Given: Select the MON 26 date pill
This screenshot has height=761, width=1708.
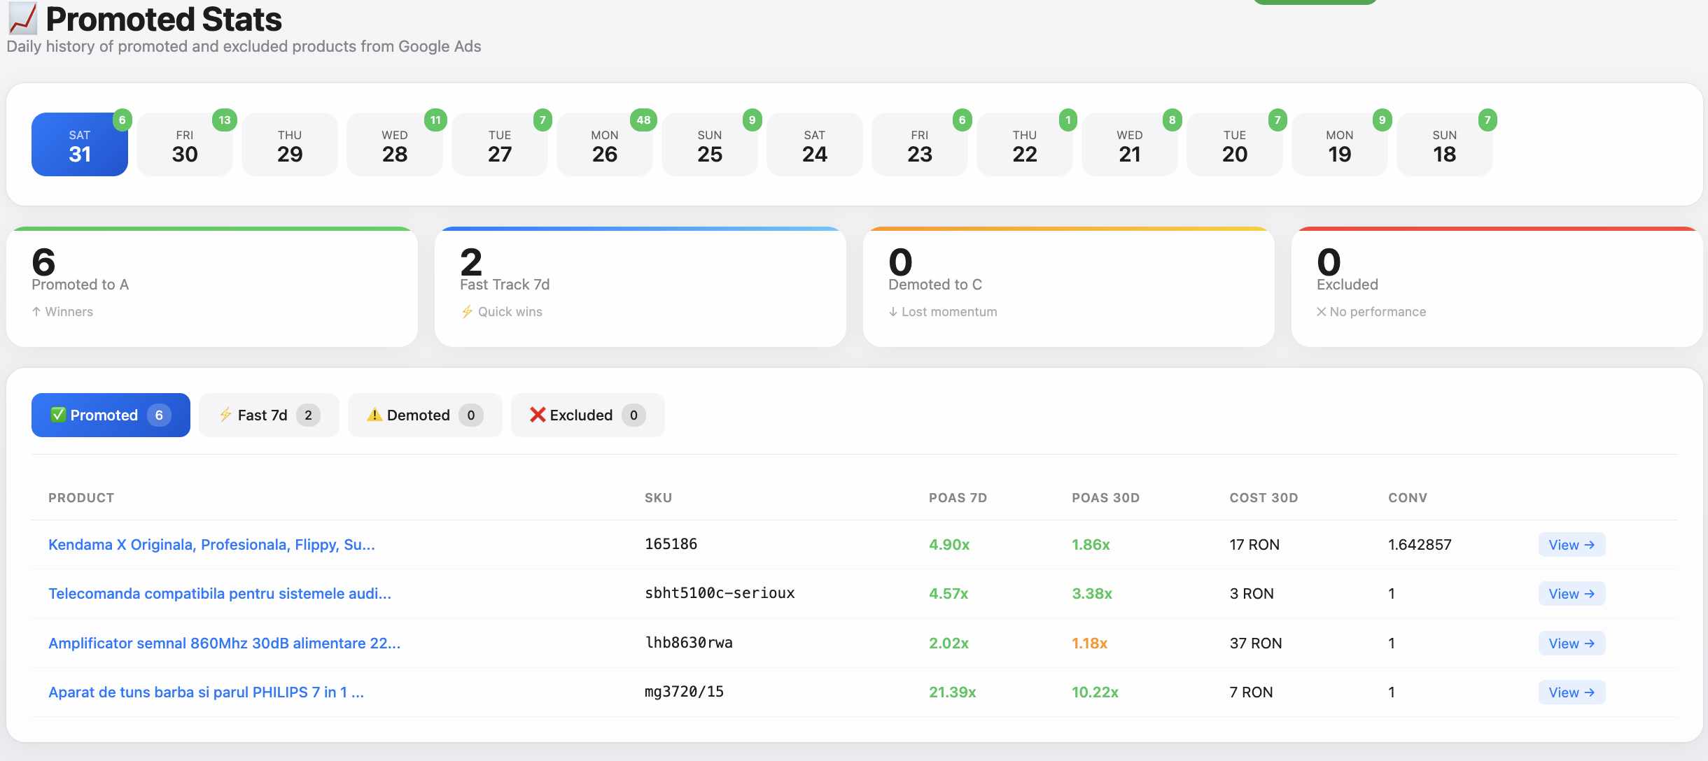Looking at the screenshot, I should pos(604,144).
